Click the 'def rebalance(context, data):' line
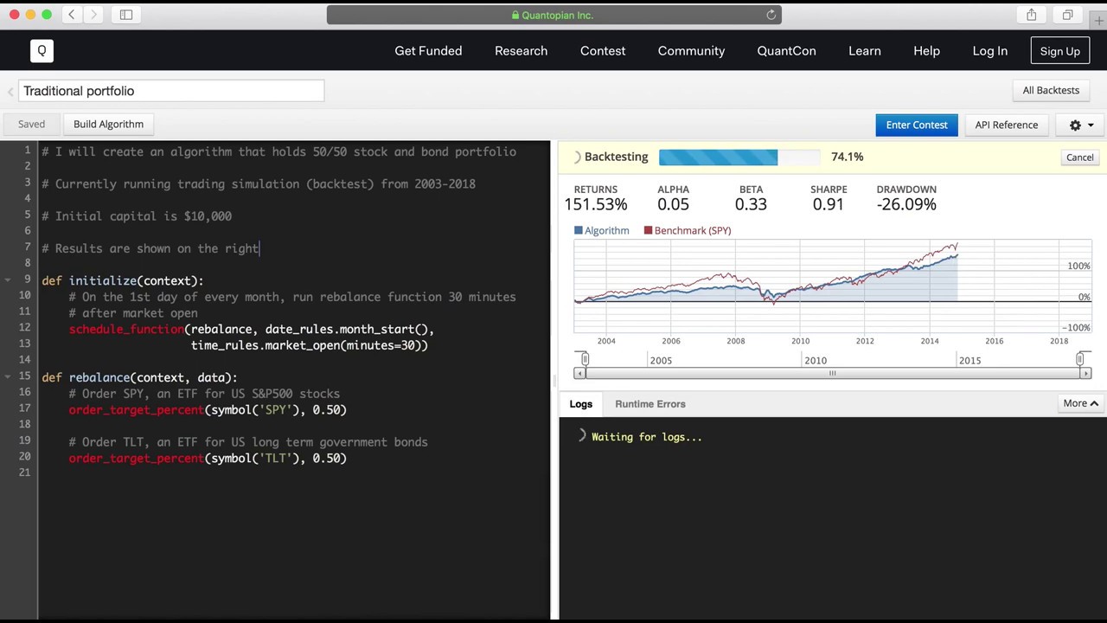The height and width of the screenshot is (623, 1107). coord(139,377)
